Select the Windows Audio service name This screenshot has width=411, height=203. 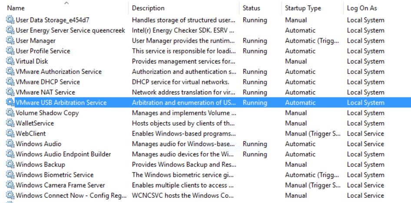pyautogui.click(x=38, y=144)
